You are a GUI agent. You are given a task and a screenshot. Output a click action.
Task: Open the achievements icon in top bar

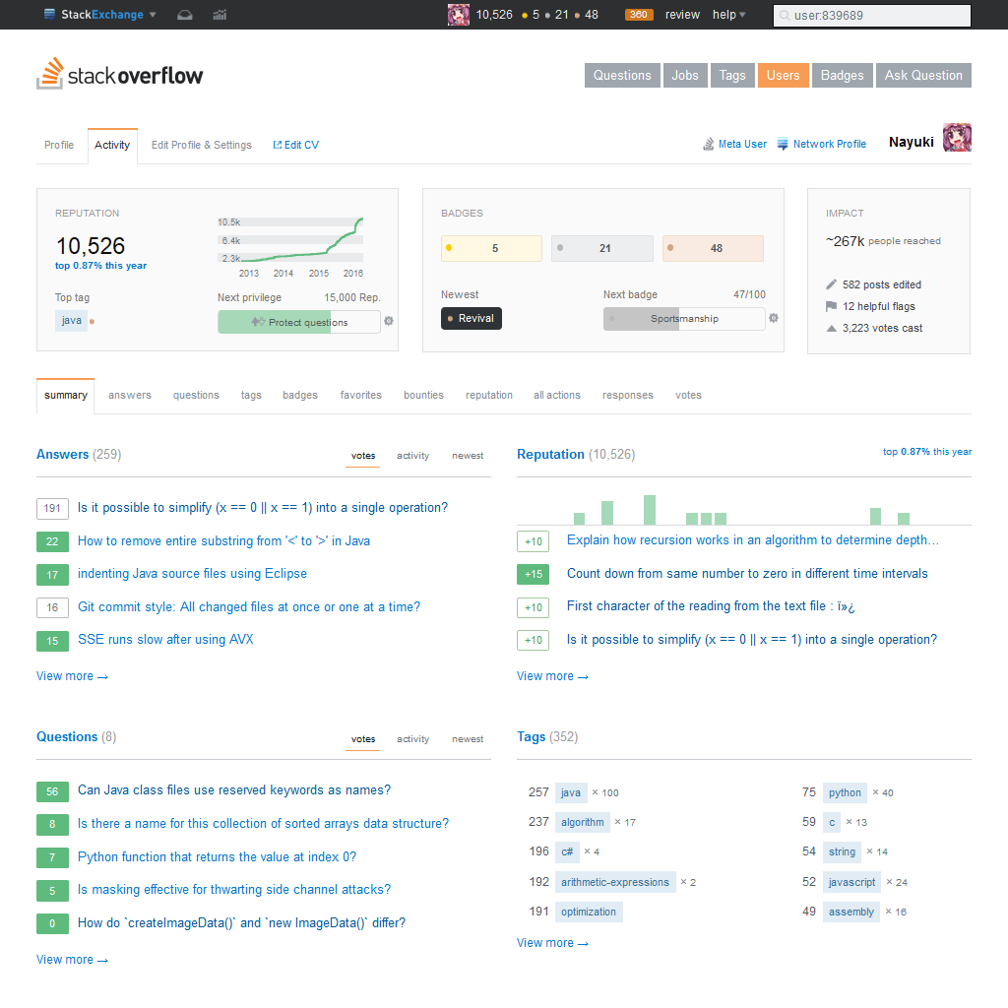[x=220, y=15]
